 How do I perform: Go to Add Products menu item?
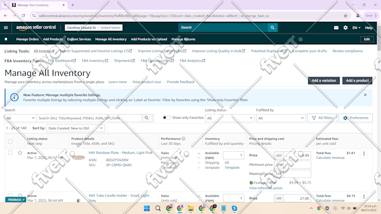point(53,39)
